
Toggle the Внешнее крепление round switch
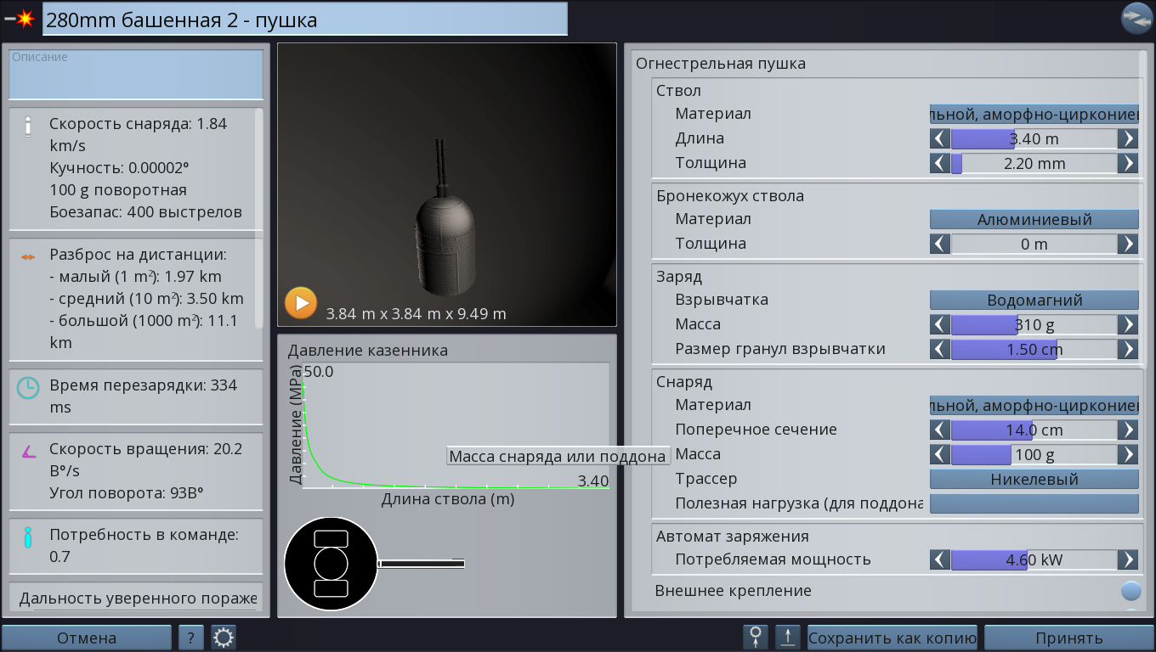coord(1130,591)
